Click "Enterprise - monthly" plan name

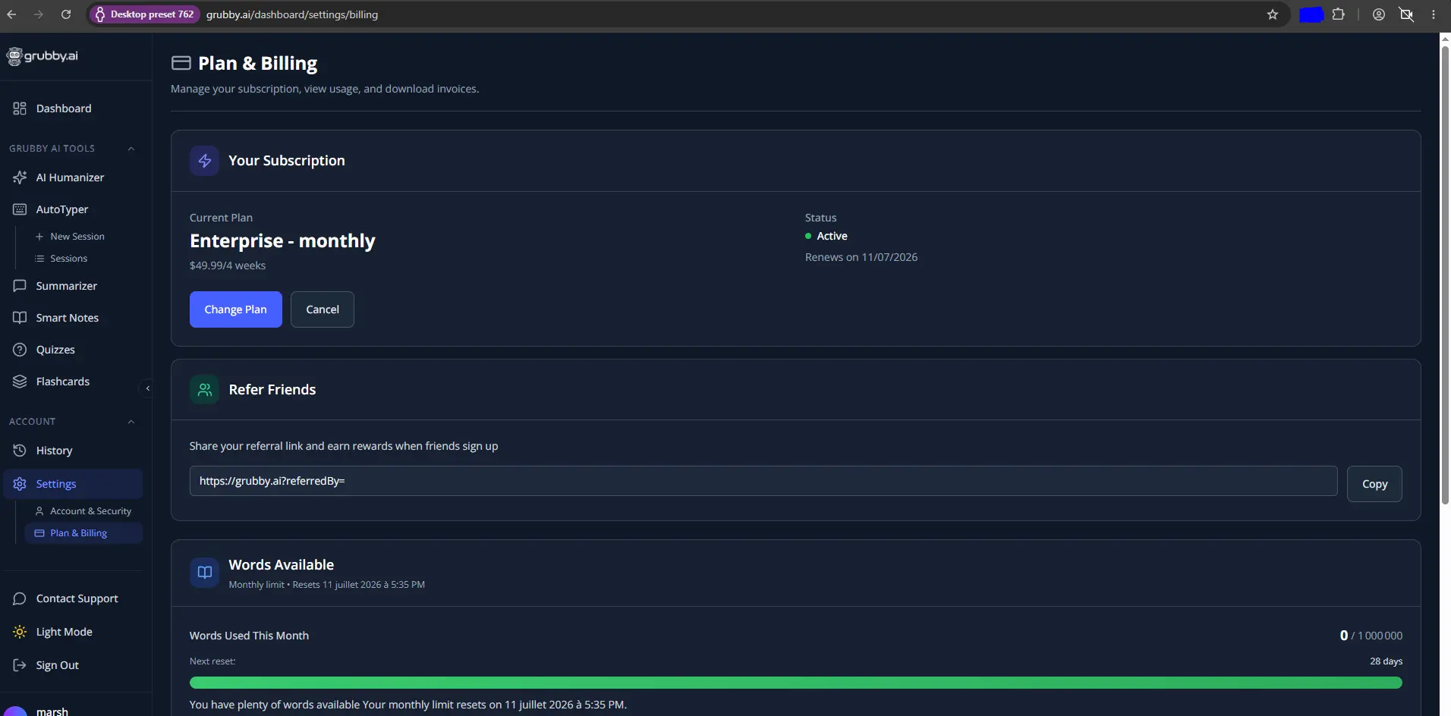pyautogui.click(x=282, y=241)
